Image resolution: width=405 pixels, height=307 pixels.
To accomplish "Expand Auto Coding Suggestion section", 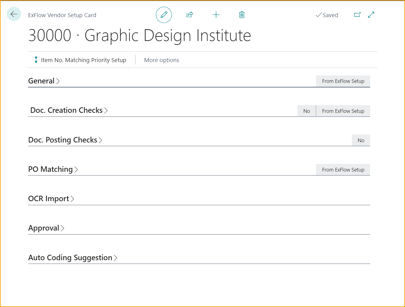I will coord(73,257).
